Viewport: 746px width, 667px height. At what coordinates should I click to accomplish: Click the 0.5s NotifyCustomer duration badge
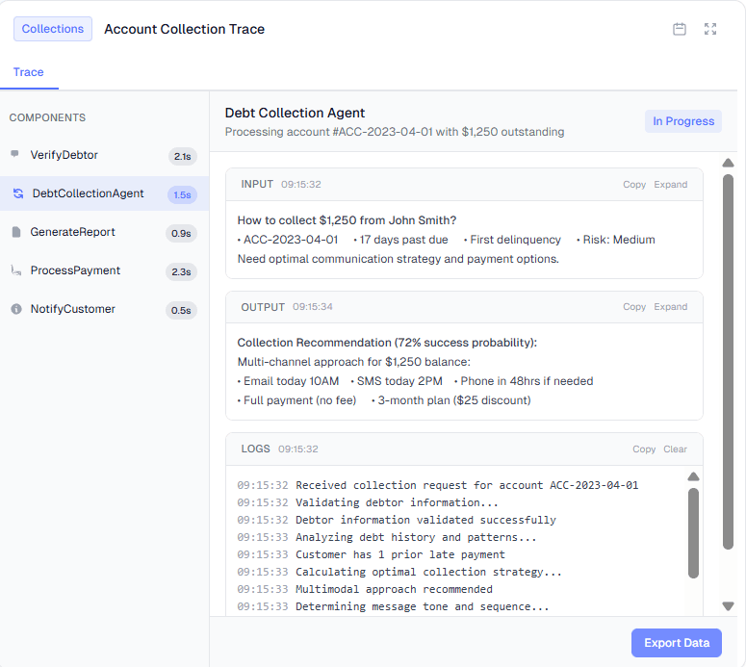pyautogui.click(x=181, y=311)
